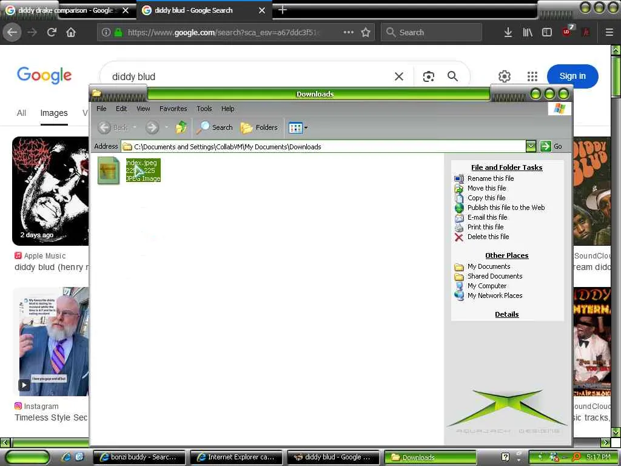Reload the Firefox page
621x466 pixels.
pos(52,32)
